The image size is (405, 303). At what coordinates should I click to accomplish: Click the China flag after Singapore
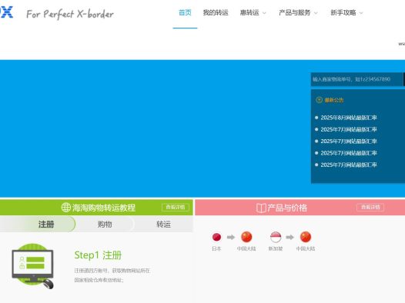pyautogui.click(x=306, y=237)
